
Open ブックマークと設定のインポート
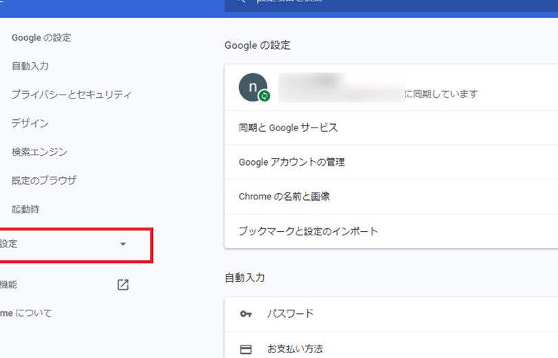pyautogui.click(x=391, y=232)
